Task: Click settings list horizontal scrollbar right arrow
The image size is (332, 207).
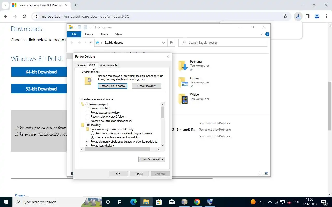Action: coord(158,150)
